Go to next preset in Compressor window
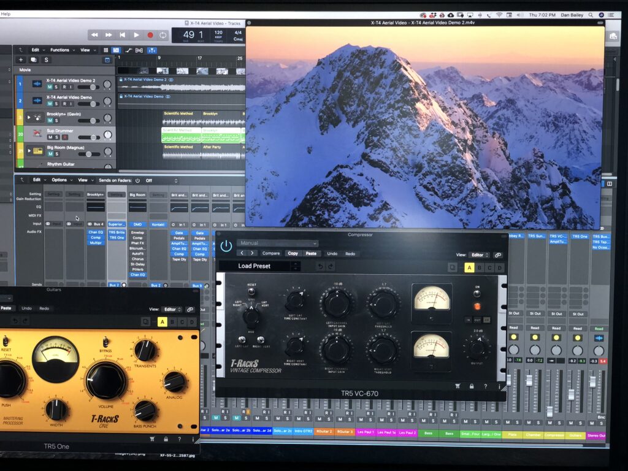The height and width of the screenshot is (471, 628). tap(252, 253)
